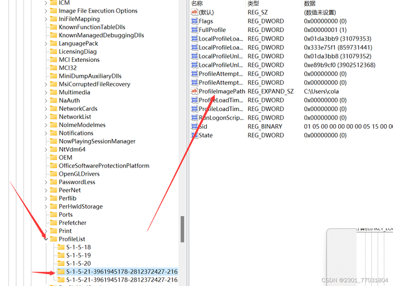Image resolution: width=393 pixels, height=286 pixels.
Task: Expand the PeerNet key
Action: click(x=46, y=190)
